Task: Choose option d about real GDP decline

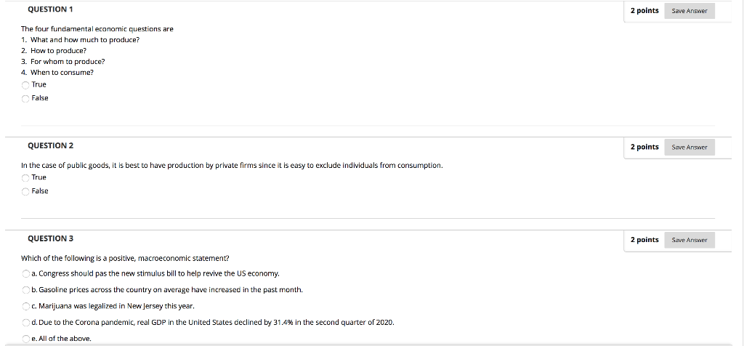Action: click(25, 323)
